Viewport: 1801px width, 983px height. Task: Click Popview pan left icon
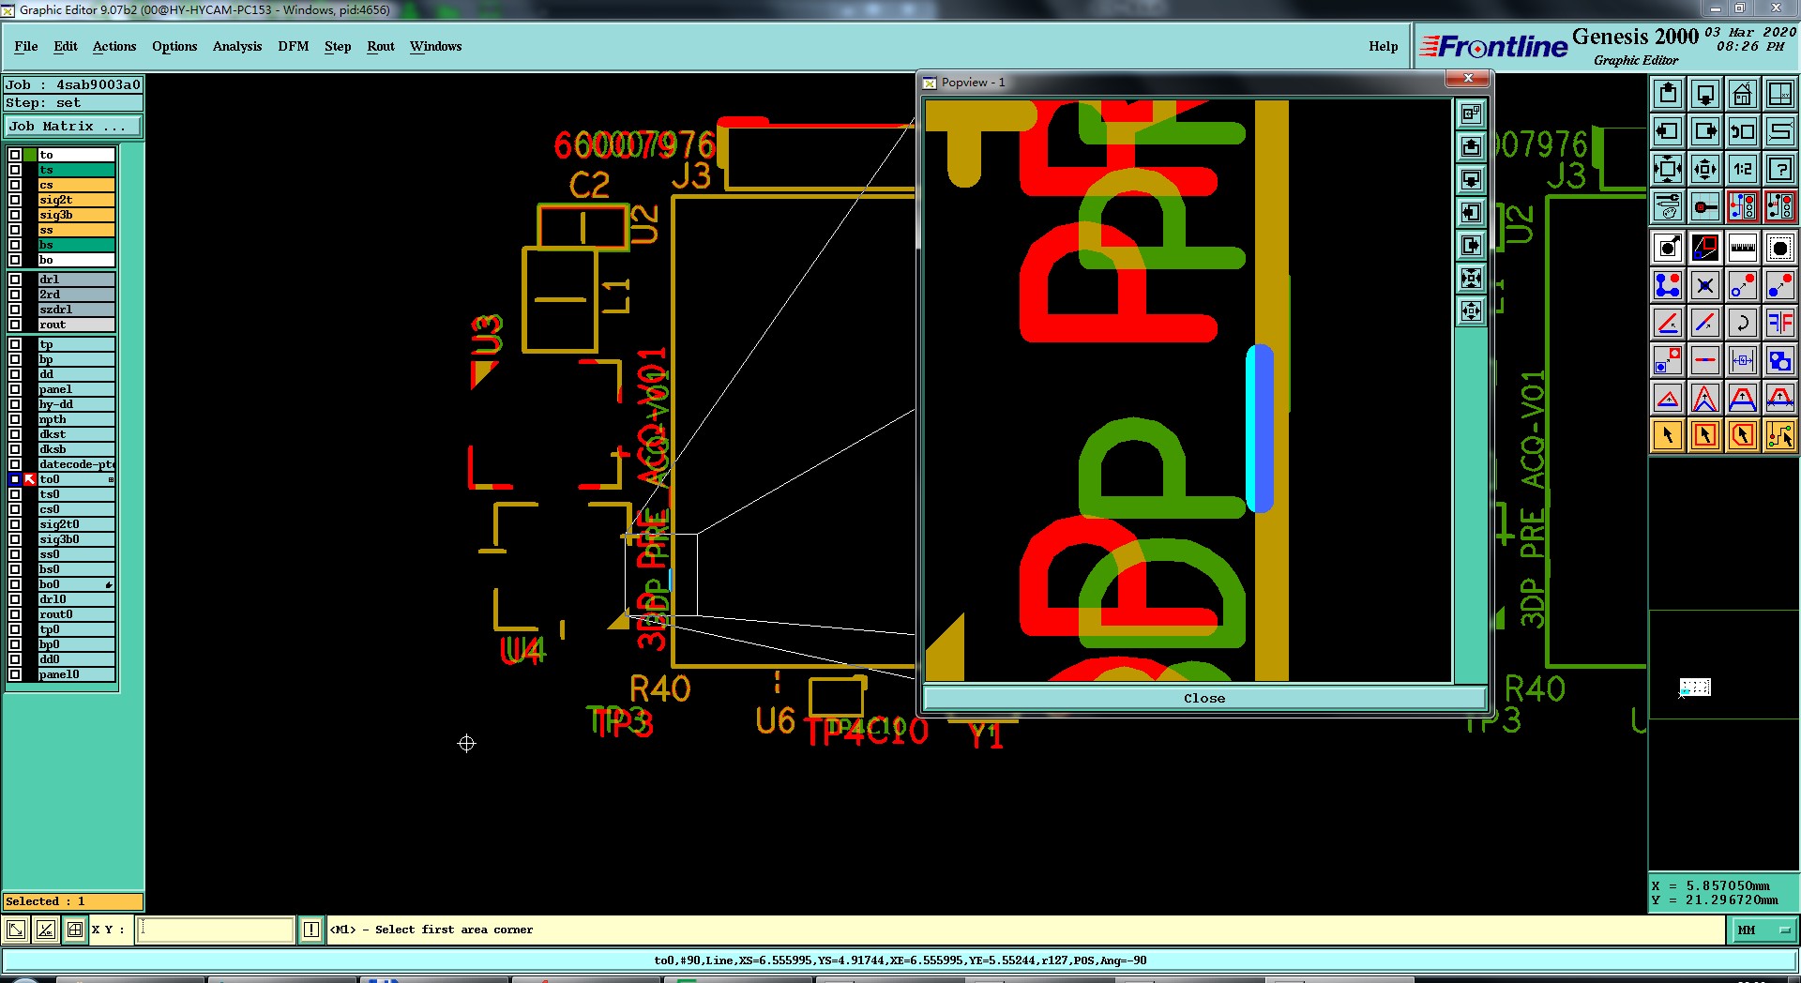click(x=1471, y=212)
